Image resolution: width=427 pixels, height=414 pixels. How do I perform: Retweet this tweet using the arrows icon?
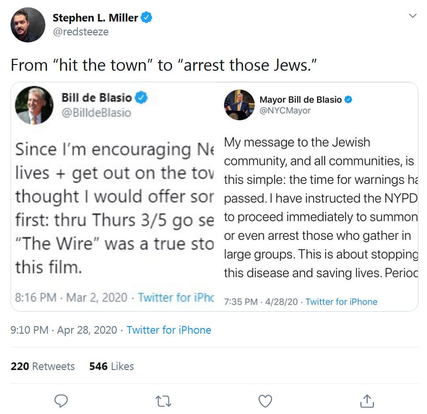tap(164, 400)
